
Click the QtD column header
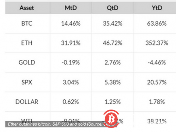(113, 8)
